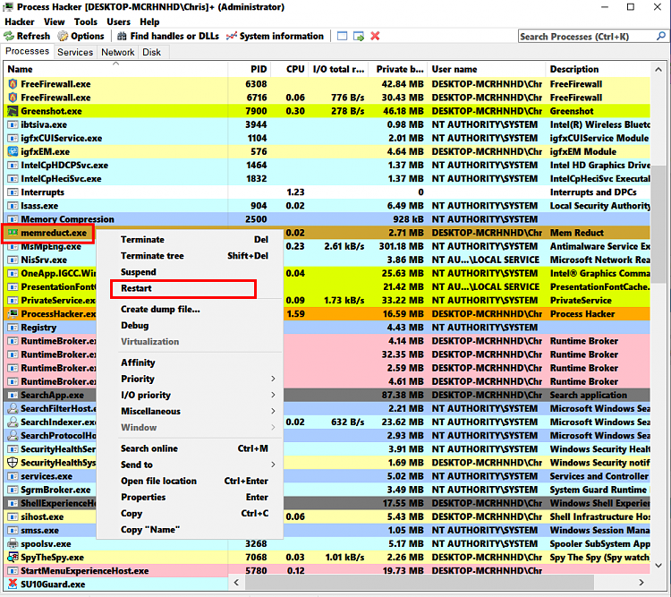
Task: Click the lsass.exe process icon
Action: (x=13, y=206)
